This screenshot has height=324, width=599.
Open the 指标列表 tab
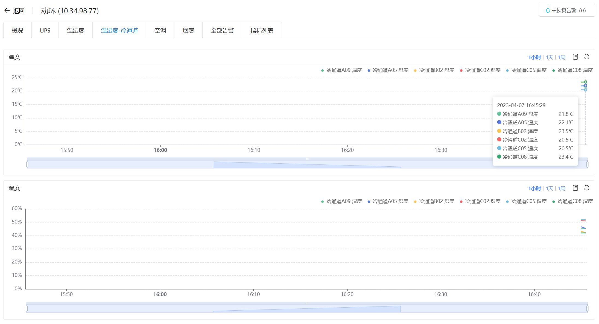coord(262,30)
